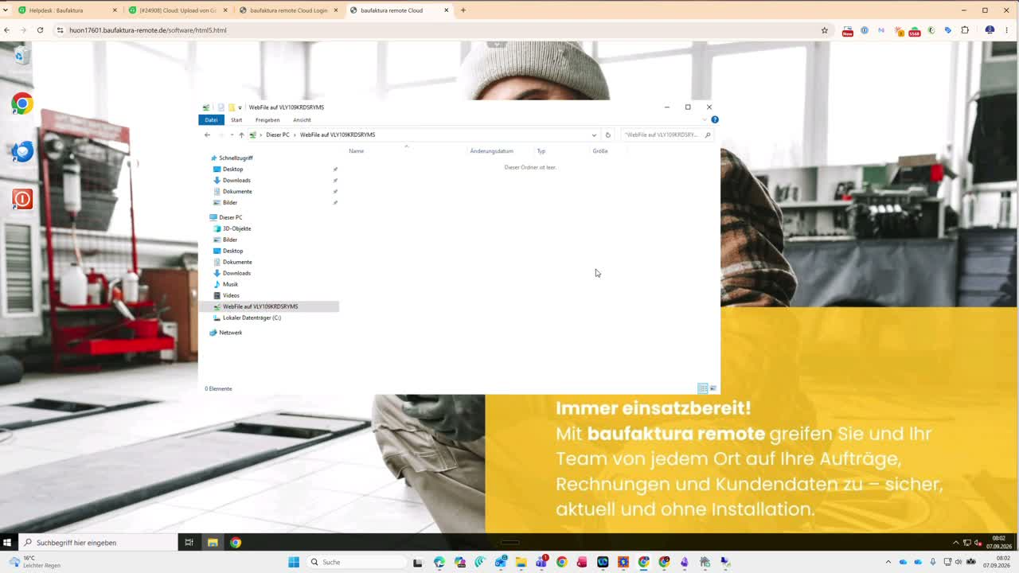
Task: Click Chrome on the remote taskbar
Action: pos(236,543)
